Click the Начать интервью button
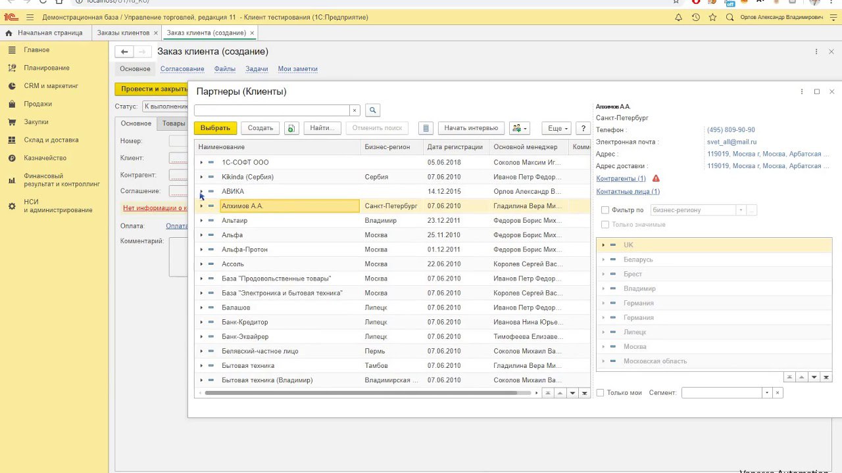842x473 pixels. [x=471, y=128]
